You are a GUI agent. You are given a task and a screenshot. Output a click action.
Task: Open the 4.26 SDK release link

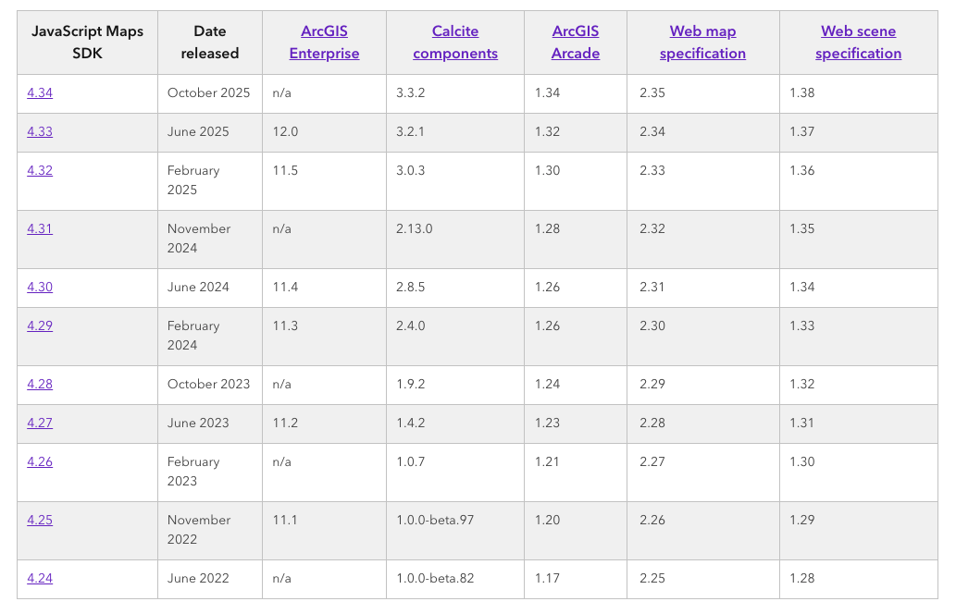point(40,461)
